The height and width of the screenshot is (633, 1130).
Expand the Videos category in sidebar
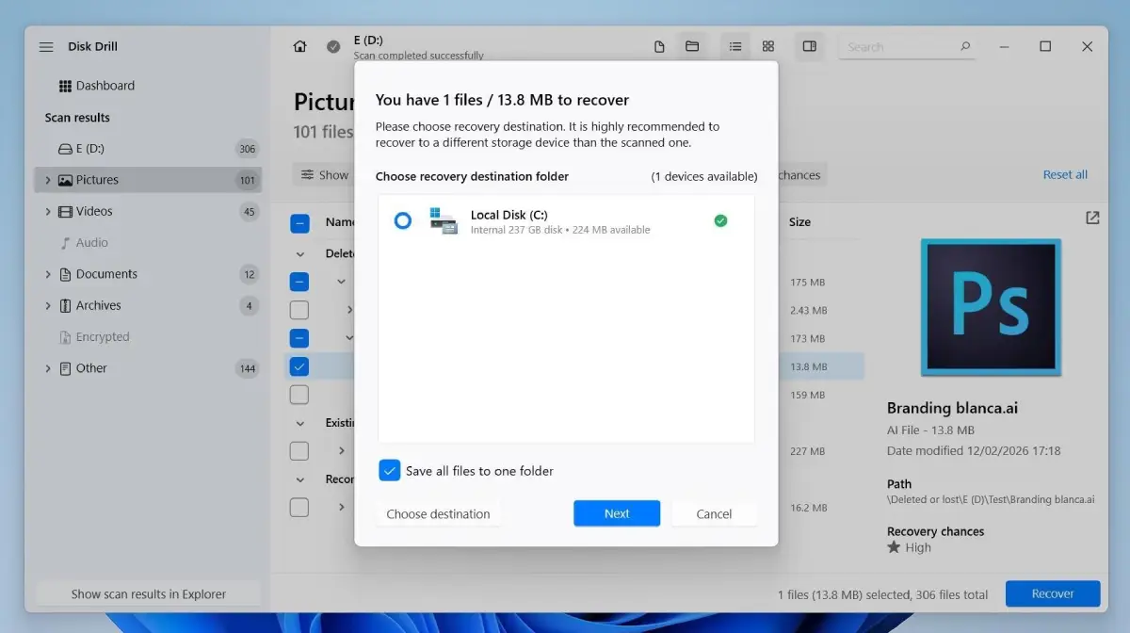pyautogui.click(x=47, y=211)
